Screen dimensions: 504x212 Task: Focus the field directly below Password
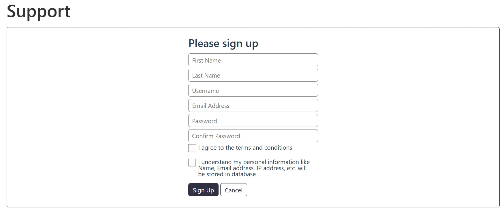tap(253, 136)
